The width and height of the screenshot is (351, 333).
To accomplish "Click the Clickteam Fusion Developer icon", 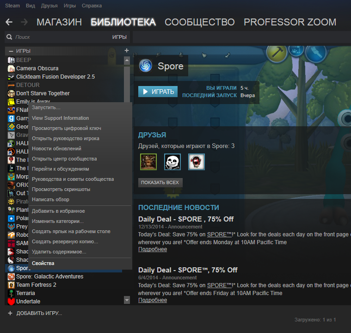I will pyautogui.click(x=11, y=77).
